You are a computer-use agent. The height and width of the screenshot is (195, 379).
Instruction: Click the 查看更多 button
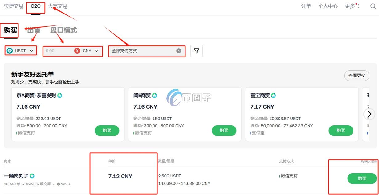(x=357, y=76)
